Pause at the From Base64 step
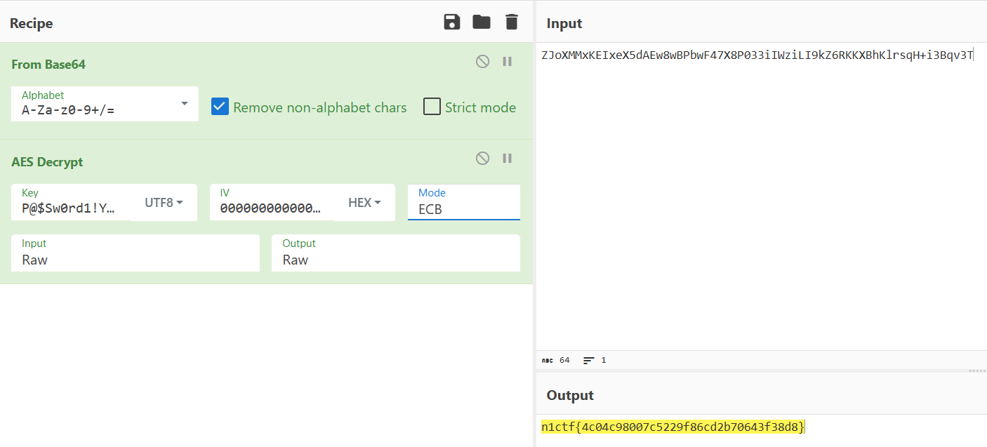987x447 pixels. (507, 62)
